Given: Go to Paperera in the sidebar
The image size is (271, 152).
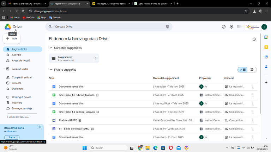Looking at the screenshot, I should 17,103.
